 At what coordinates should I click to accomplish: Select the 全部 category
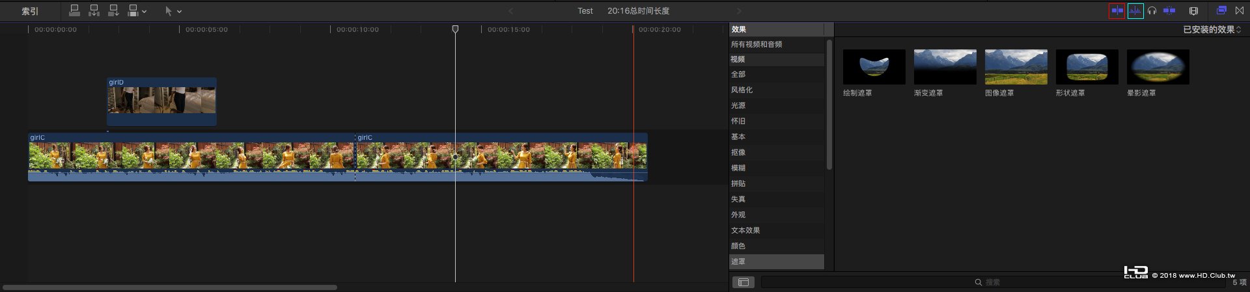coord(776,74)
